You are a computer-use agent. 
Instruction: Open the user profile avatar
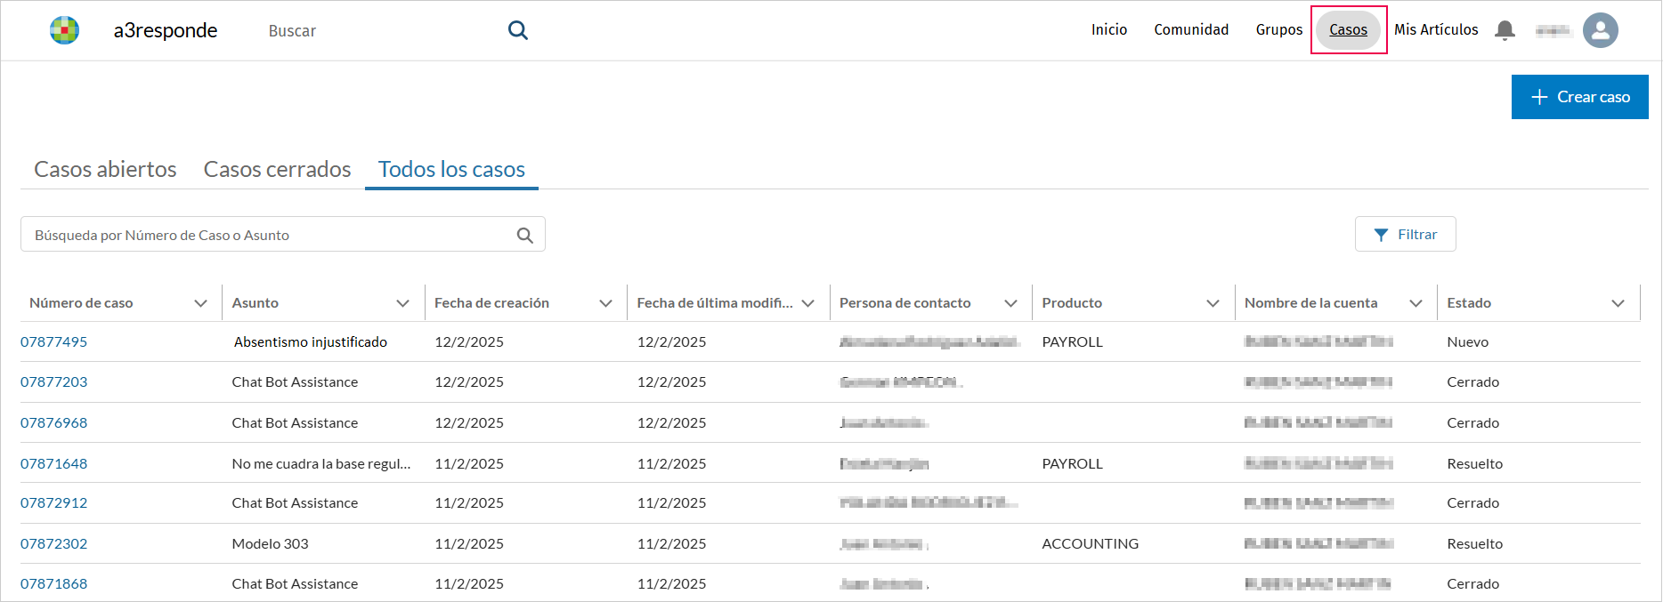[1601, 30]
